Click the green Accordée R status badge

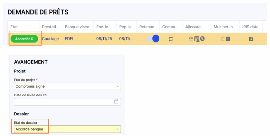(x=24, y=39)
